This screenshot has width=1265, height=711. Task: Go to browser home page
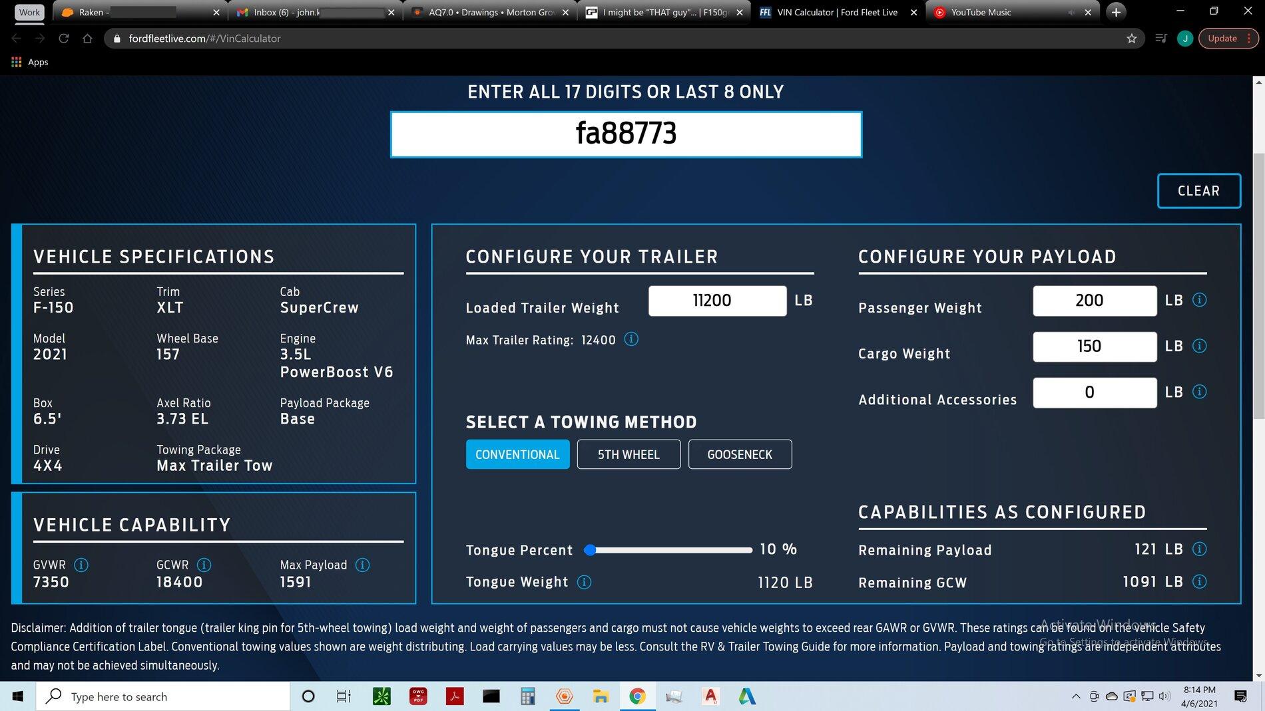click(x=87, y=39)
